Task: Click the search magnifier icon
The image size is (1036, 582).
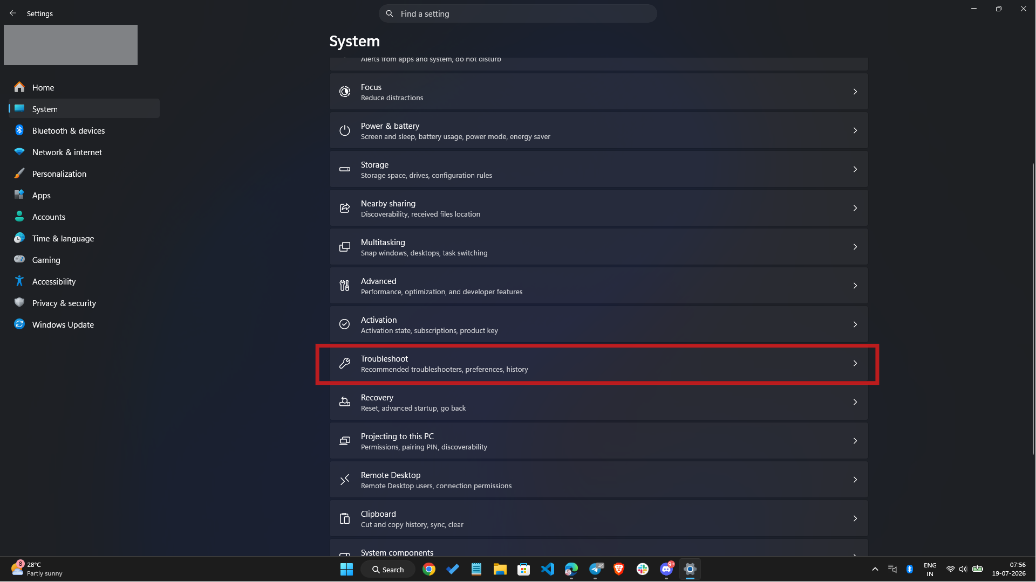Action: [x=389, y=13]
